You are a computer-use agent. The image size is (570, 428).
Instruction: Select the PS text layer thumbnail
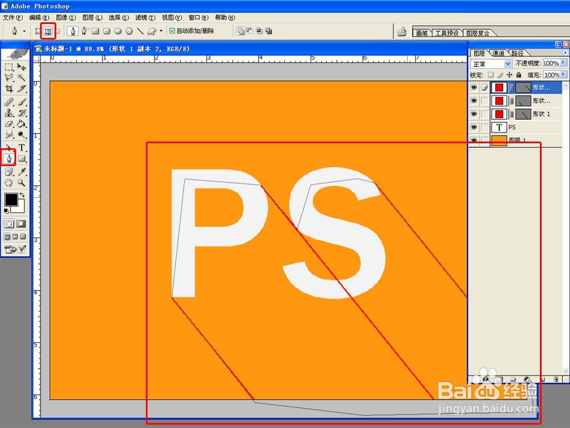coord(499,127)
